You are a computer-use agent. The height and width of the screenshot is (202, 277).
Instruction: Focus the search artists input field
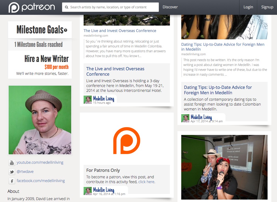click(110, 7)
